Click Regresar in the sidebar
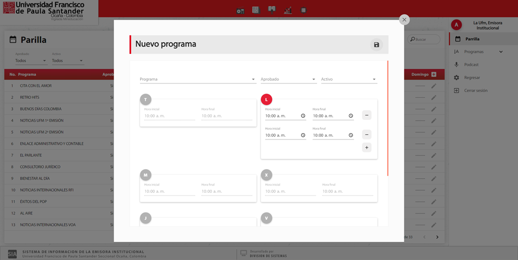This screenshot has width=518, height=260. click(472, 78)
